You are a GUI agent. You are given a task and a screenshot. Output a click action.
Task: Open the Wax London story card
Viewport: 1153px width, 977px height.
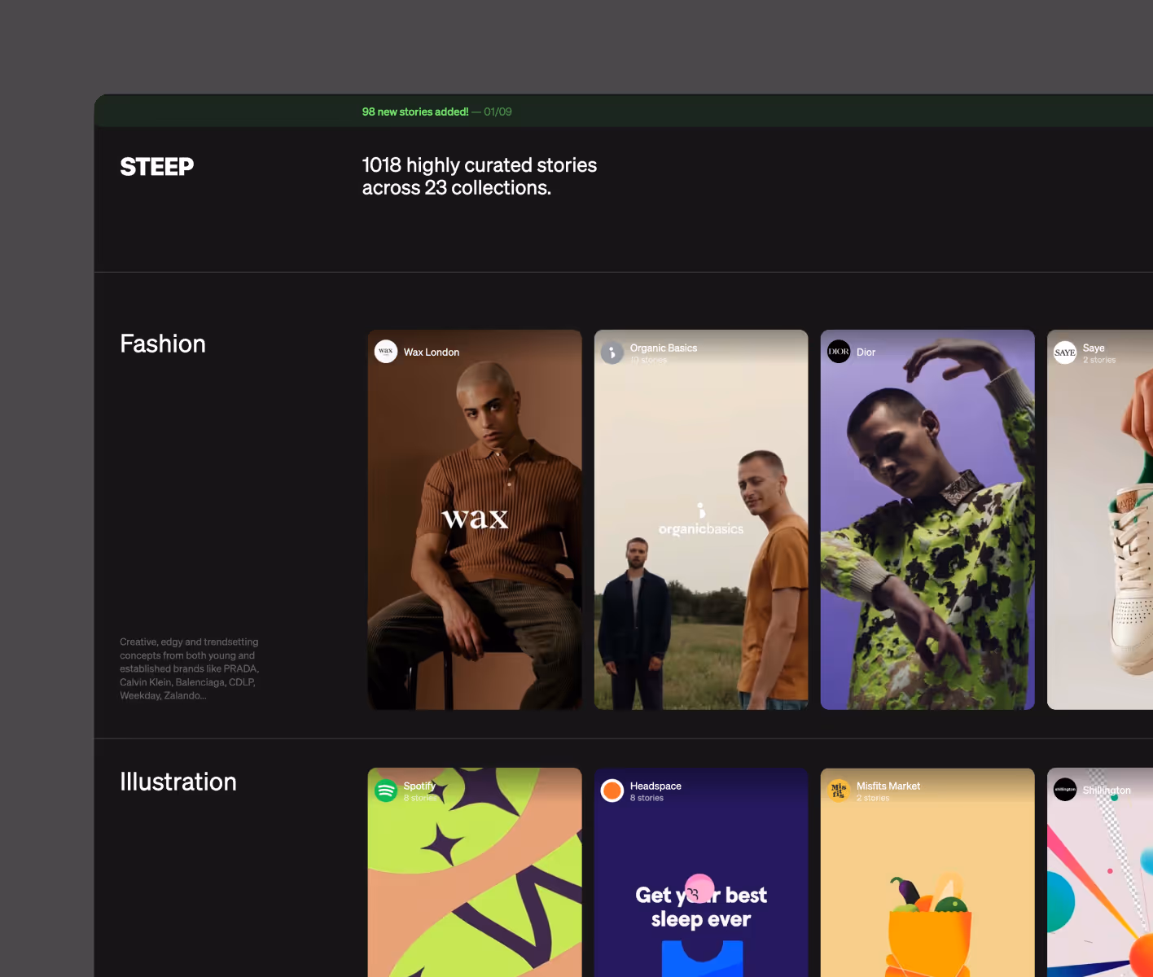click(x=475, y=519)
